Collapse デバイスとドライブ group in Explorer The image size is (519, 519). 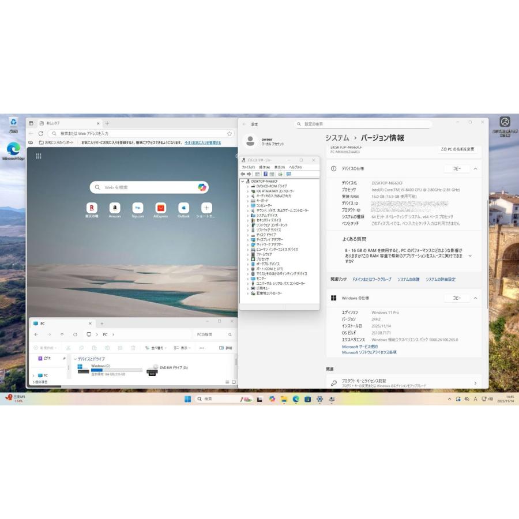pyautogui.click(x=75, y=359)
